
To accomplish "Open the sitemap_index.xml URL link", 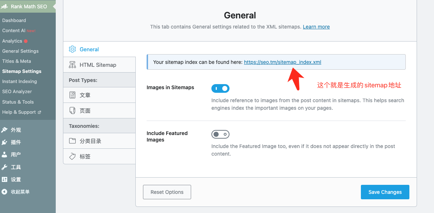I will click(282, 62).
